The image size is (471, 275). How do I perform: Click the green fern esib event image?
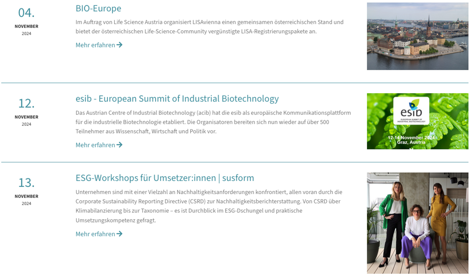[x=418, y=121]
